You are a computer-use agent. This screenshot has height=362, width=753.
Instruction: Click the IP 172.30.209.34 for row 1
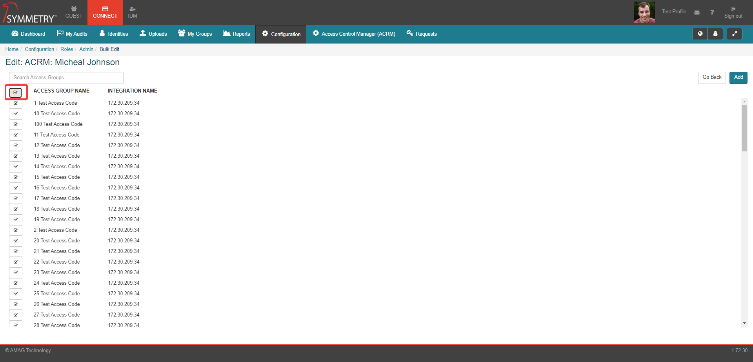pos(124,103)
